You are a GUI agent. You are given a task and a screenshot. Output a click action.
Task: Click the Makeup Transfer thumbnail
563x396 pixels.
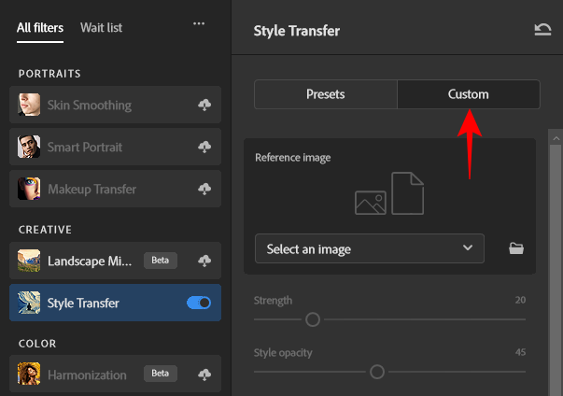coord(29,189)
